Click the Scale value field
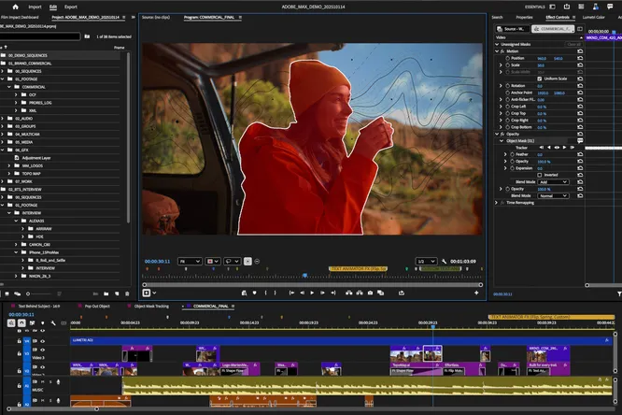 [541, 64]
